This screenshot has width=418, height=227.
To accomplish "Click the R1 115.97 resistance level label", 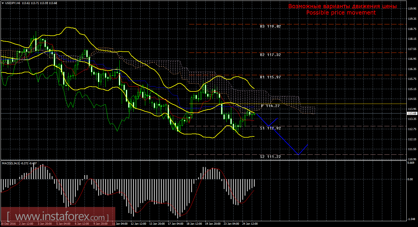I will coord(270,77).
